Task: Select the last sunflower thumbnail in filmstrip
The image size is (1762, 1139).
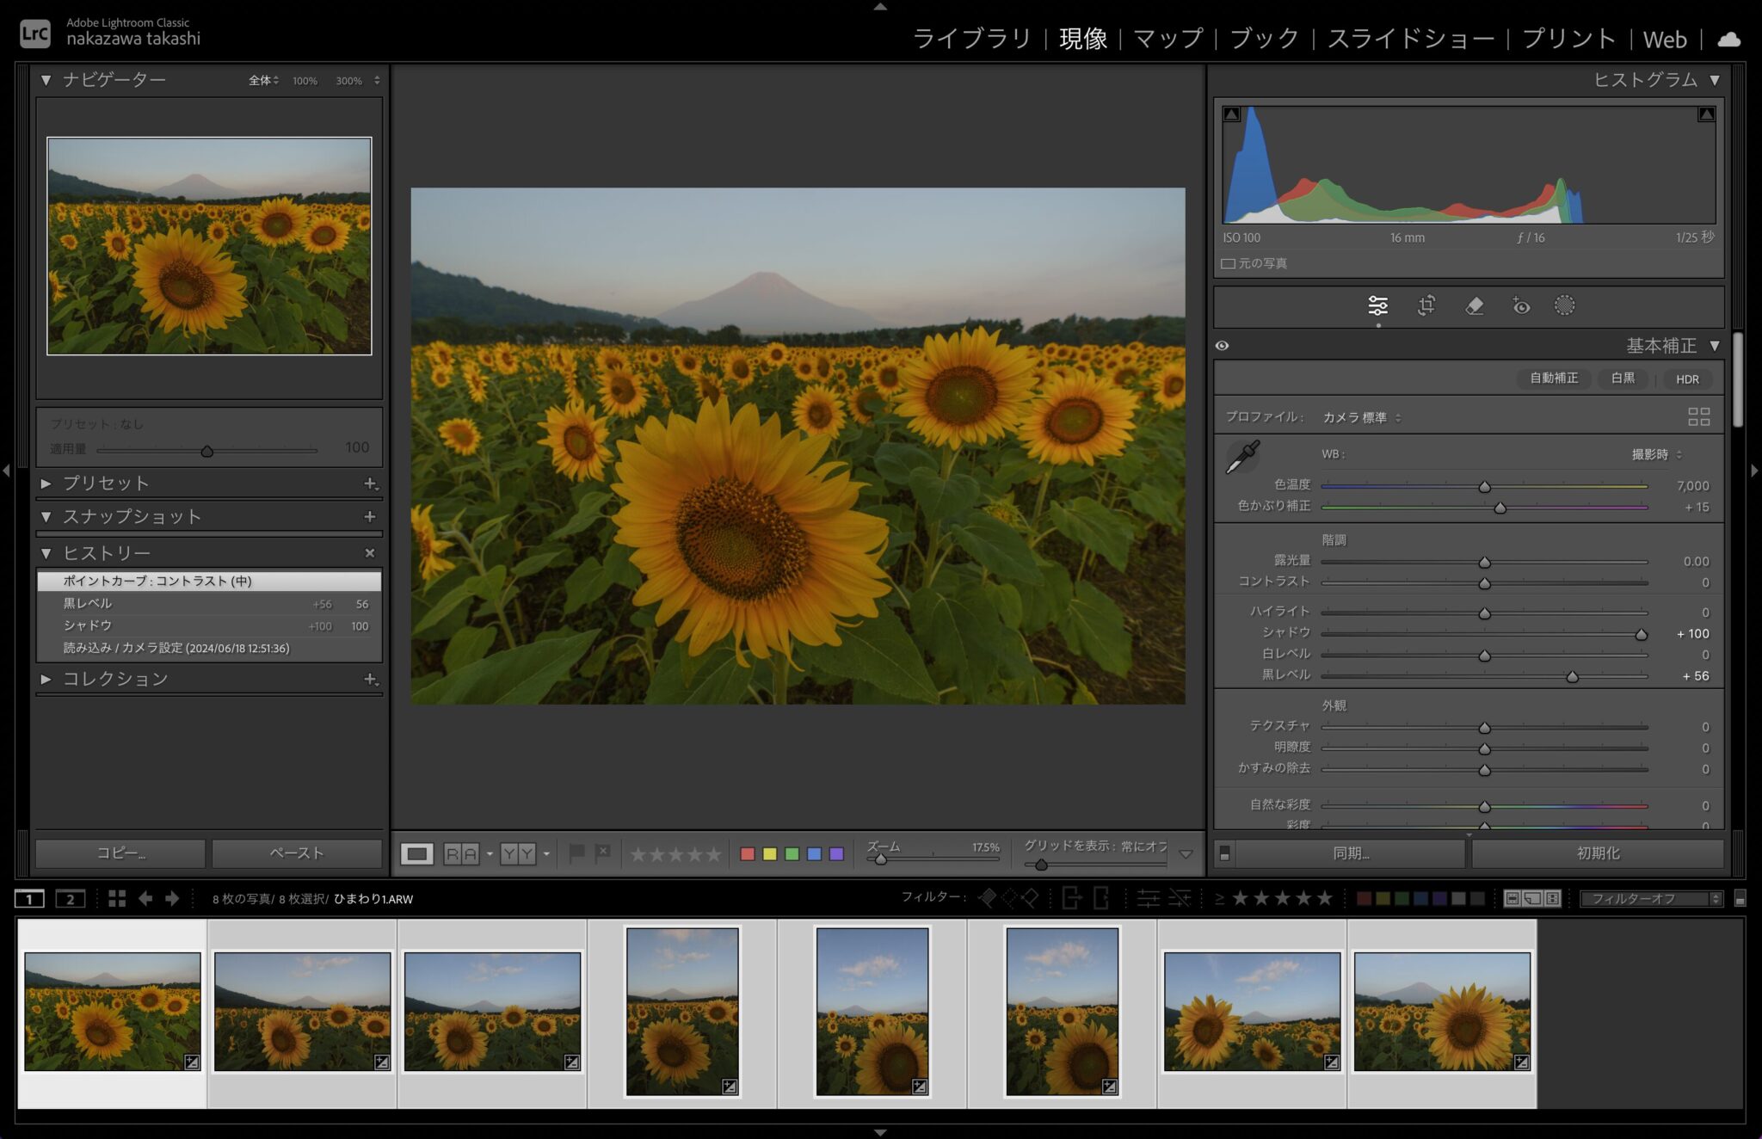Action: coord(1442,1012)
